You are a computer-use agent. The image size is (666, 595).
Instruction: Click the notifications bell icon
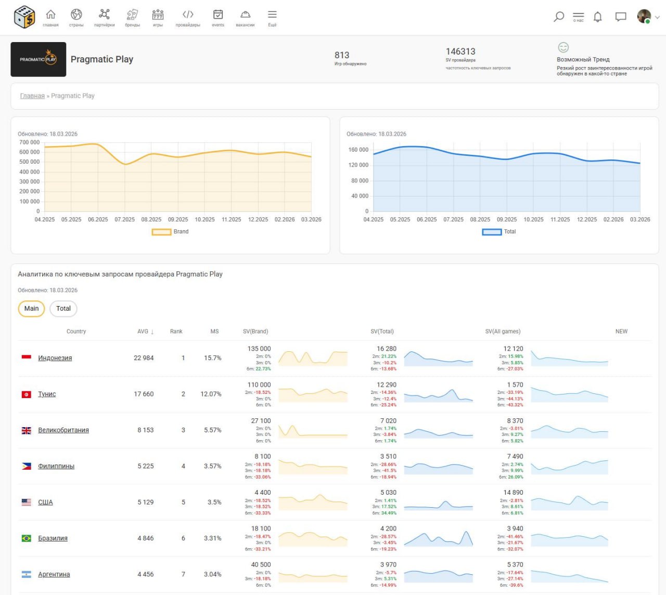(x=598, y=17)
